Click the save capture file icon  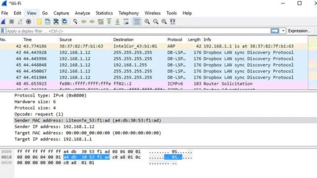pos(48,22)
